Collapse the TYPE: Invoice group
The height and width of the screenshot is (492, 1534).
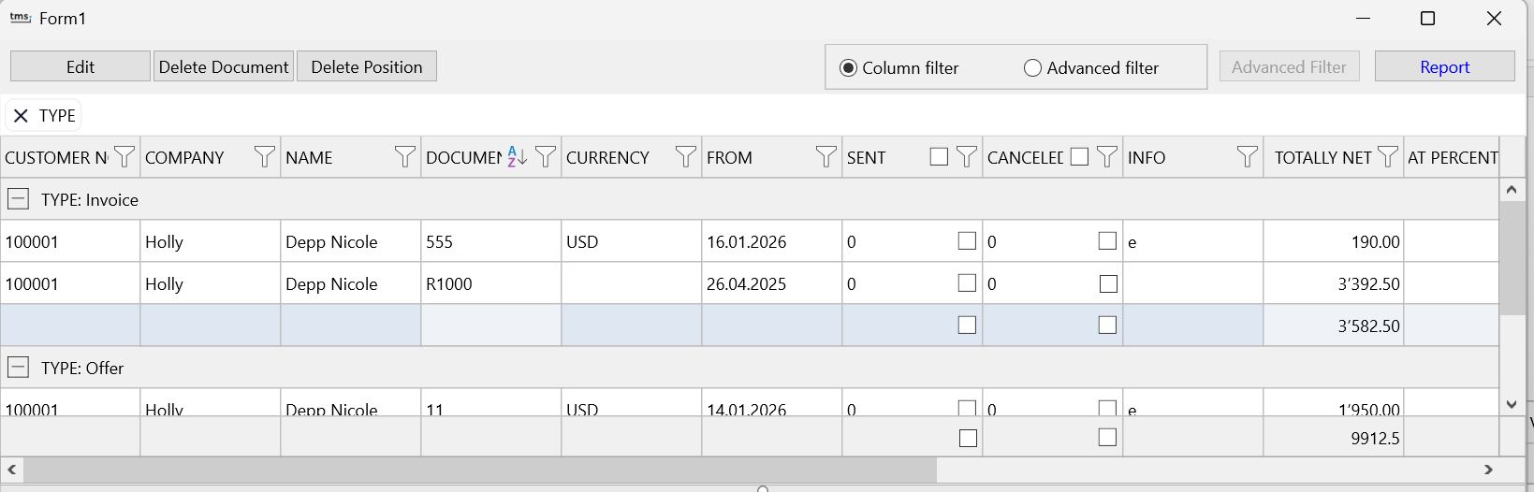coord(18,199)
